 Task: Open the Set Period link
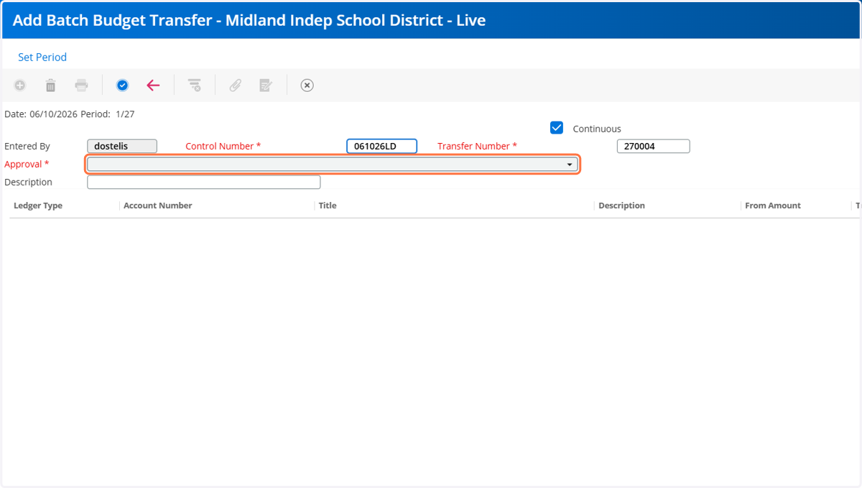pos(42,57)
